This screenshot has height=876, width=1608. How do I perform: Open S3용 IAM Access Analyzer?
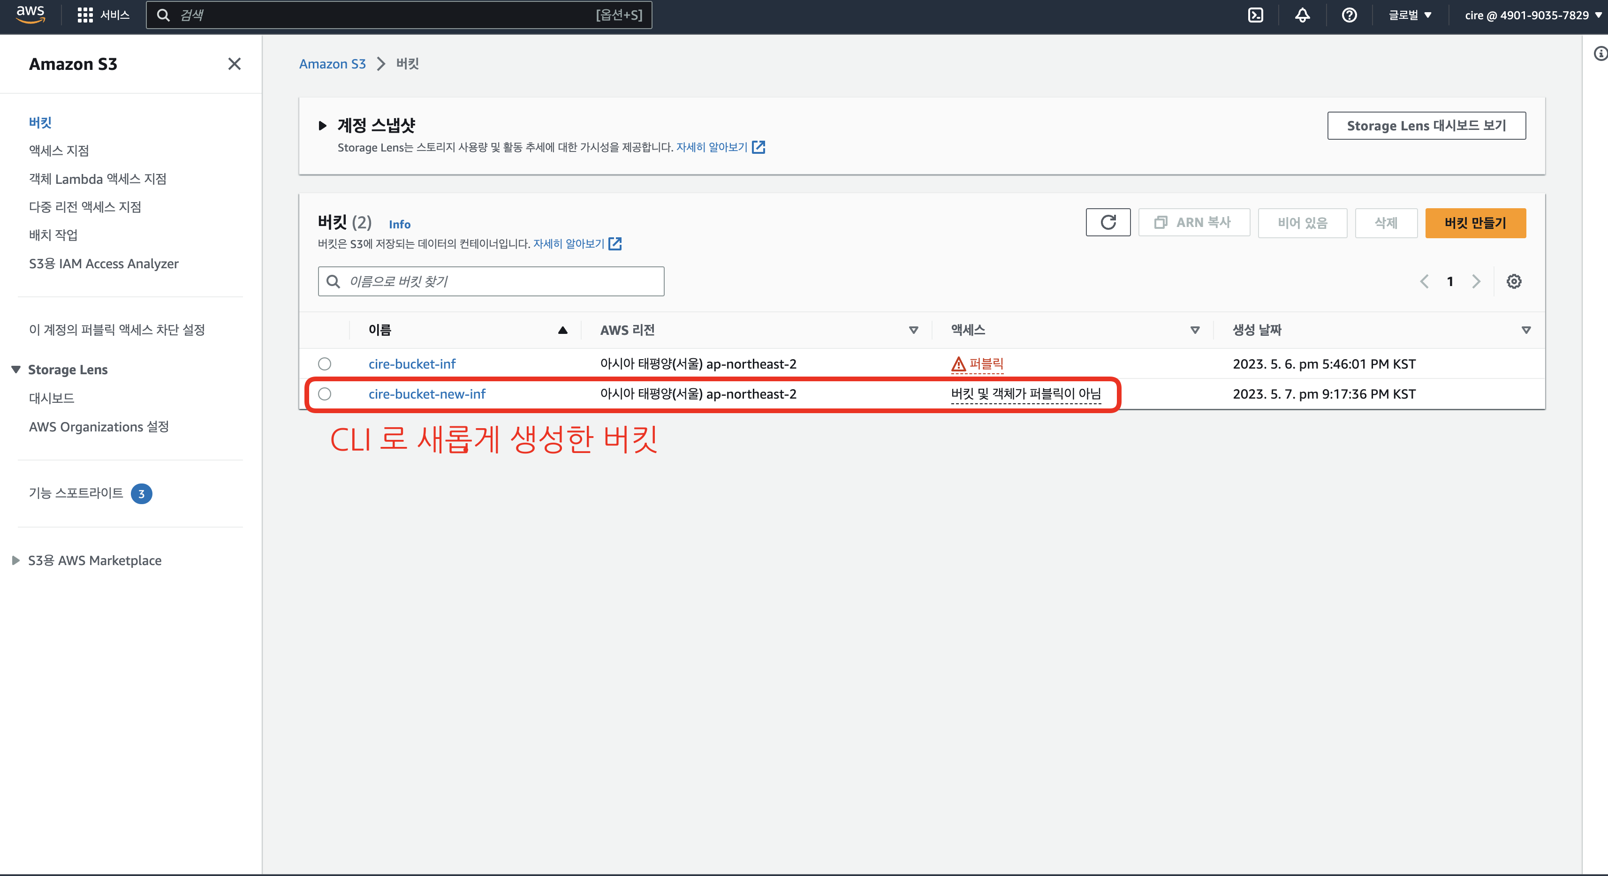click(104, 263)
